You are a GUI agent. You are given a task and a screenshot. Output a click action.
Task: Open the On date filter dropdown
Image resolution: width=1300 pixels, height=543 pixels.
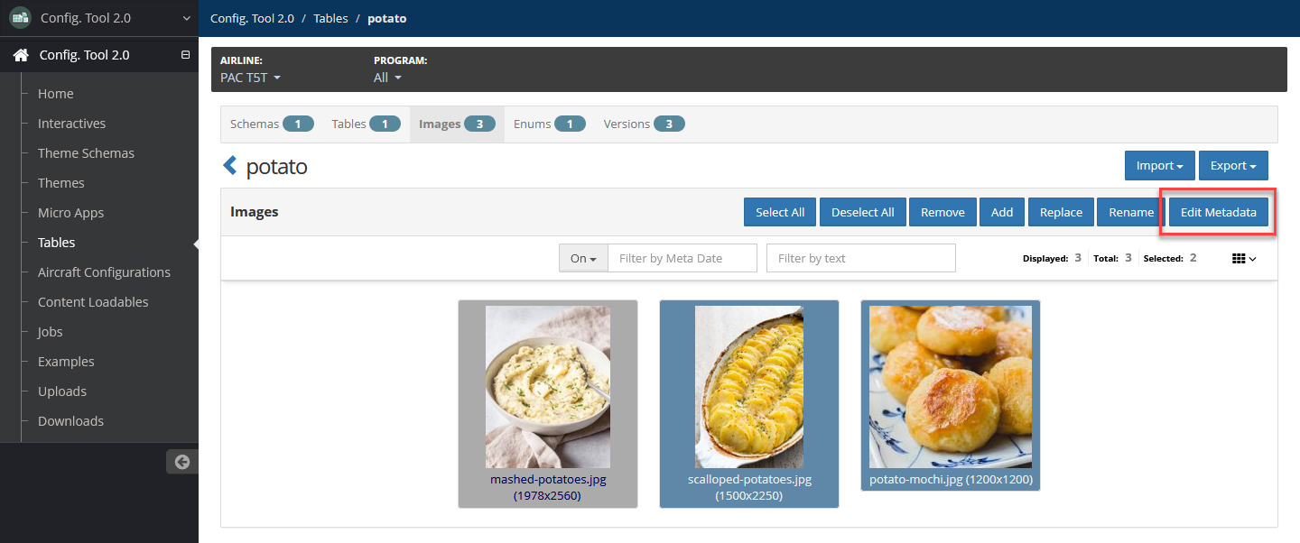583,258
